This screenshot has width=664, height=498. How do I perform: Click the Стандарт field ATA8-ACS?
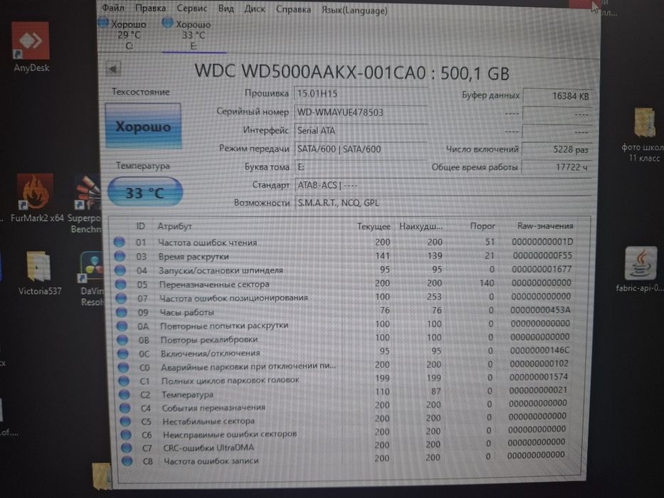point(443,185)
